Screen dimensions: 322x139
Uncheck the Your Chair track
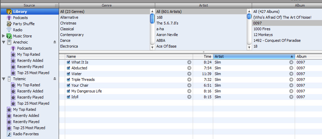69,85
